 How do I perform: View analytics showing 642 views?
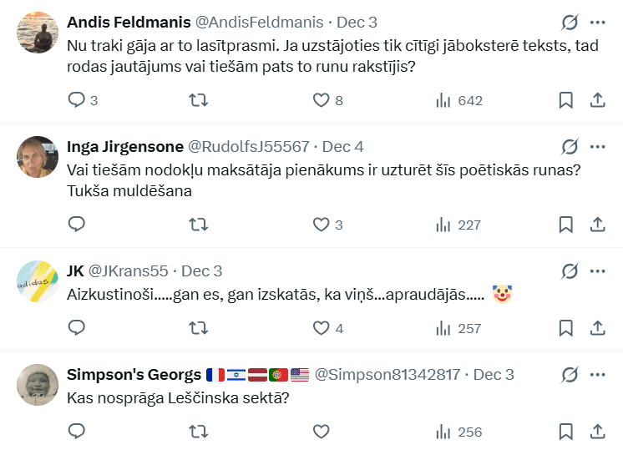459,100
